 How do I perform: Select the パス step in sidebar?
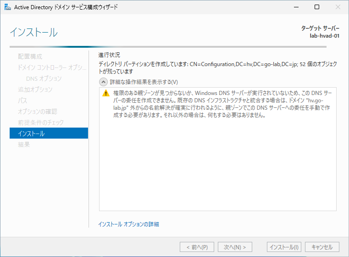pyautogui.click(x=22, y=101)
